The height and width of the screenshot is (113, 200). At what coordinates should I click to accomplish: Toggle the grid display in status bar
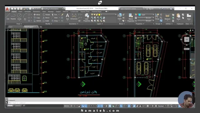click(72, 106)
